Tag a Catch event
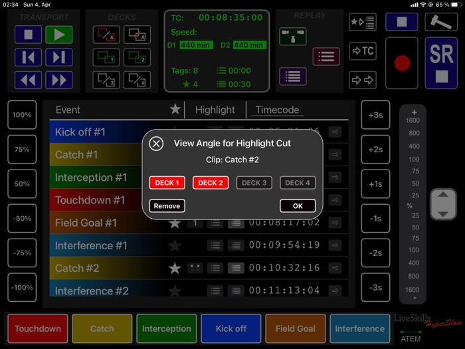Viewport: 465px width, 349px height. (x=102, y=328)
